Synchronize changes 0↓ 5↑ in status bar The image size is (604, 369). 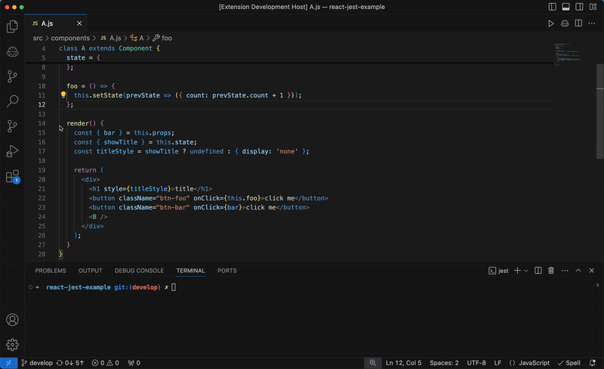[70, 363]
